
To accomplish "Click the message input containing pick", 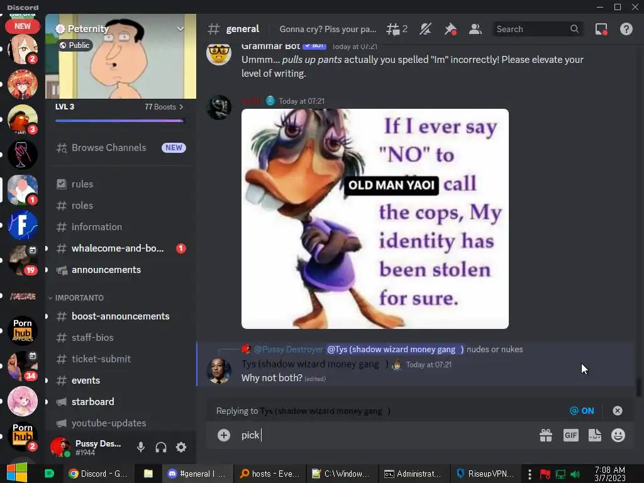I will pyautogui.click(x=386, y=435).
